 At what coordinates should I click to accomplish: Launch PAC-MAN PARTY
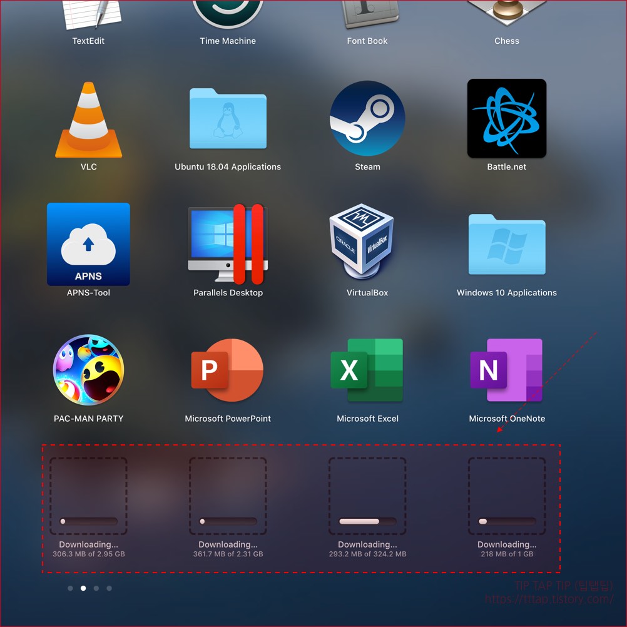coord(88,370)
